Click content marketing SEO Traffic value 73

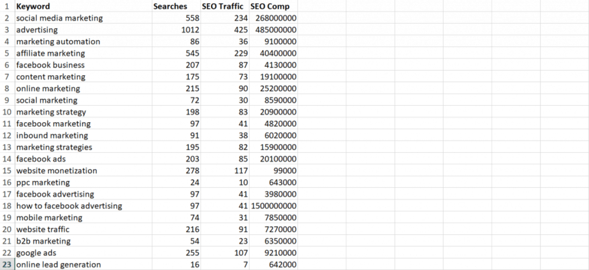(x=241, y=77)
